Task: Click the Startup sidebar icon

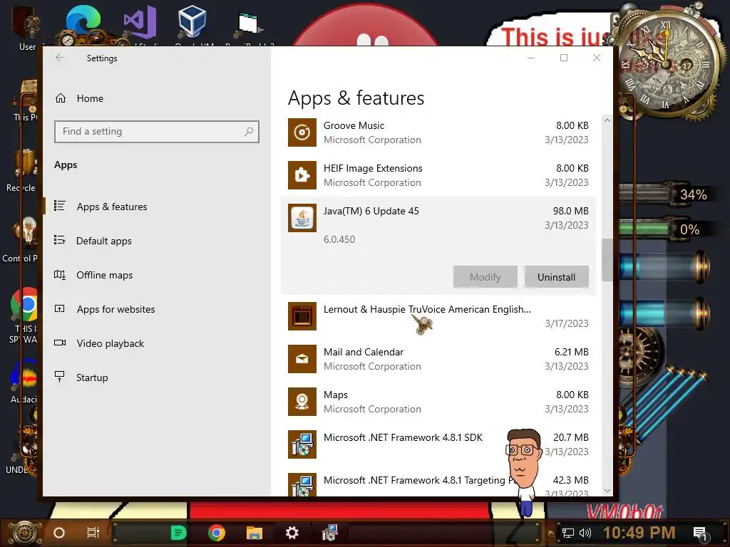Action: coord(60,377)
